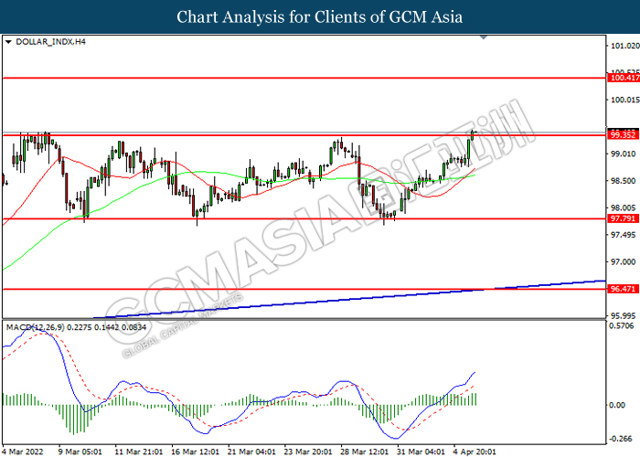
Task: Click the 97.495 price axis value
Action: pos(623,235)
